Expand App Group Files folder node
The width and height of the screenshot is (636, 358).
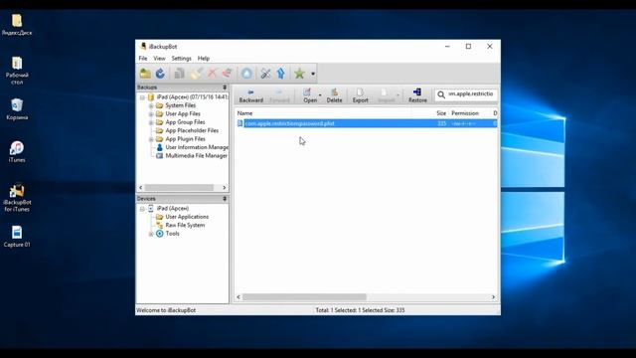pyautogui.click(x=151, y=122)
